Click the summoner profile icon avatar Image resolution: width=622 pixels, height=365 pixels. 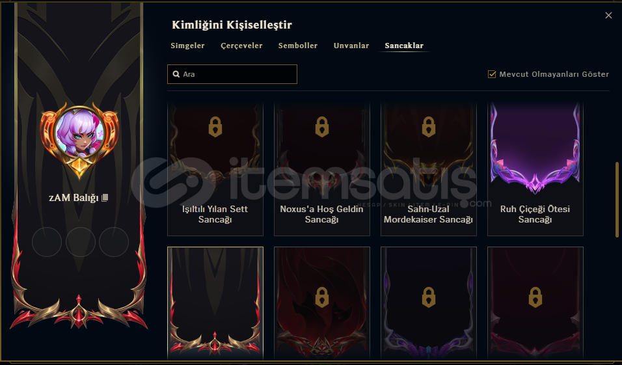point(79,133)
